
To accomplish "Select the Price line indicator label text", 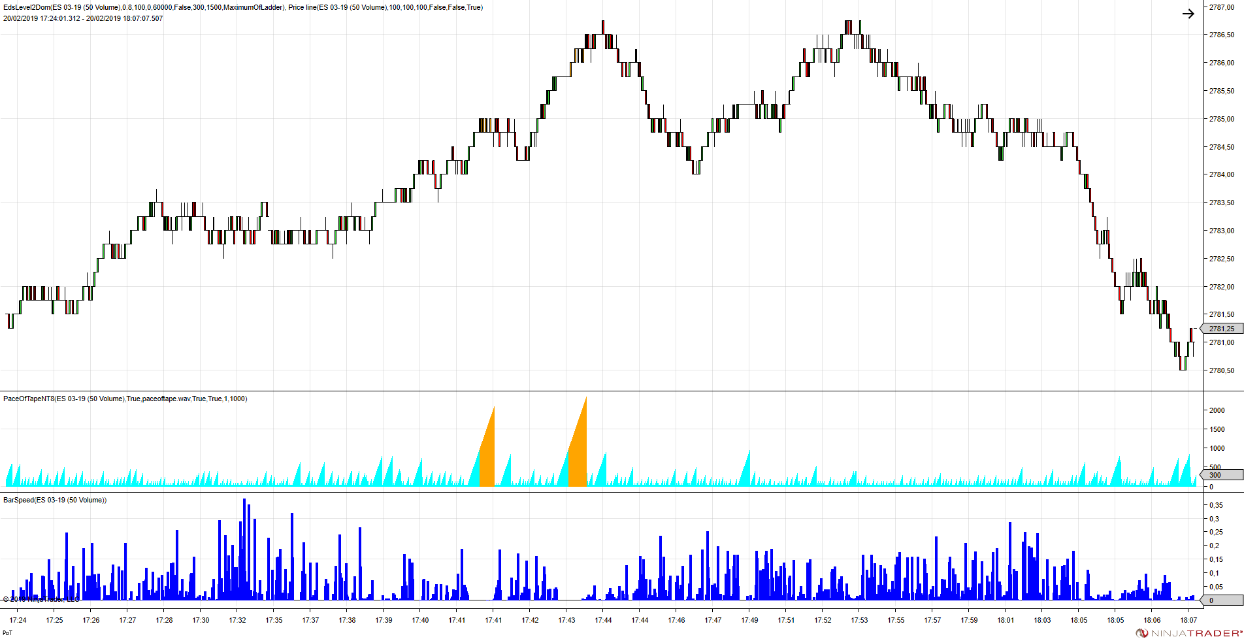I will coord(385,8).
